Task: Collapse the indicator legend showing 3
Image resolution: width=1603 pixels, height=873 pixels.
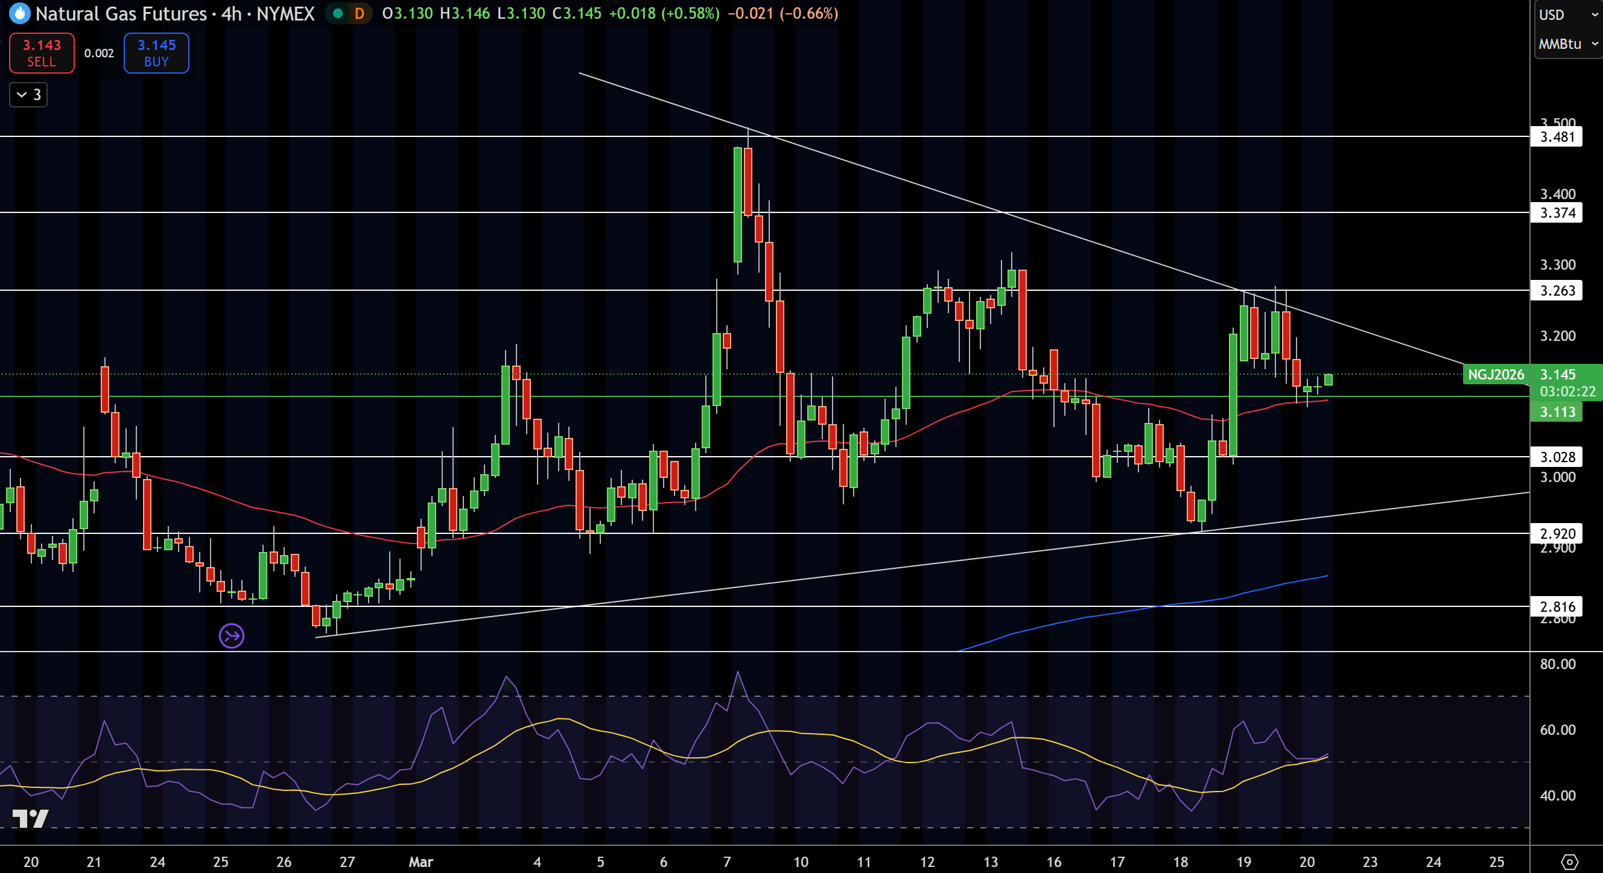Action: pyautogui.click(x=28, y=95)
